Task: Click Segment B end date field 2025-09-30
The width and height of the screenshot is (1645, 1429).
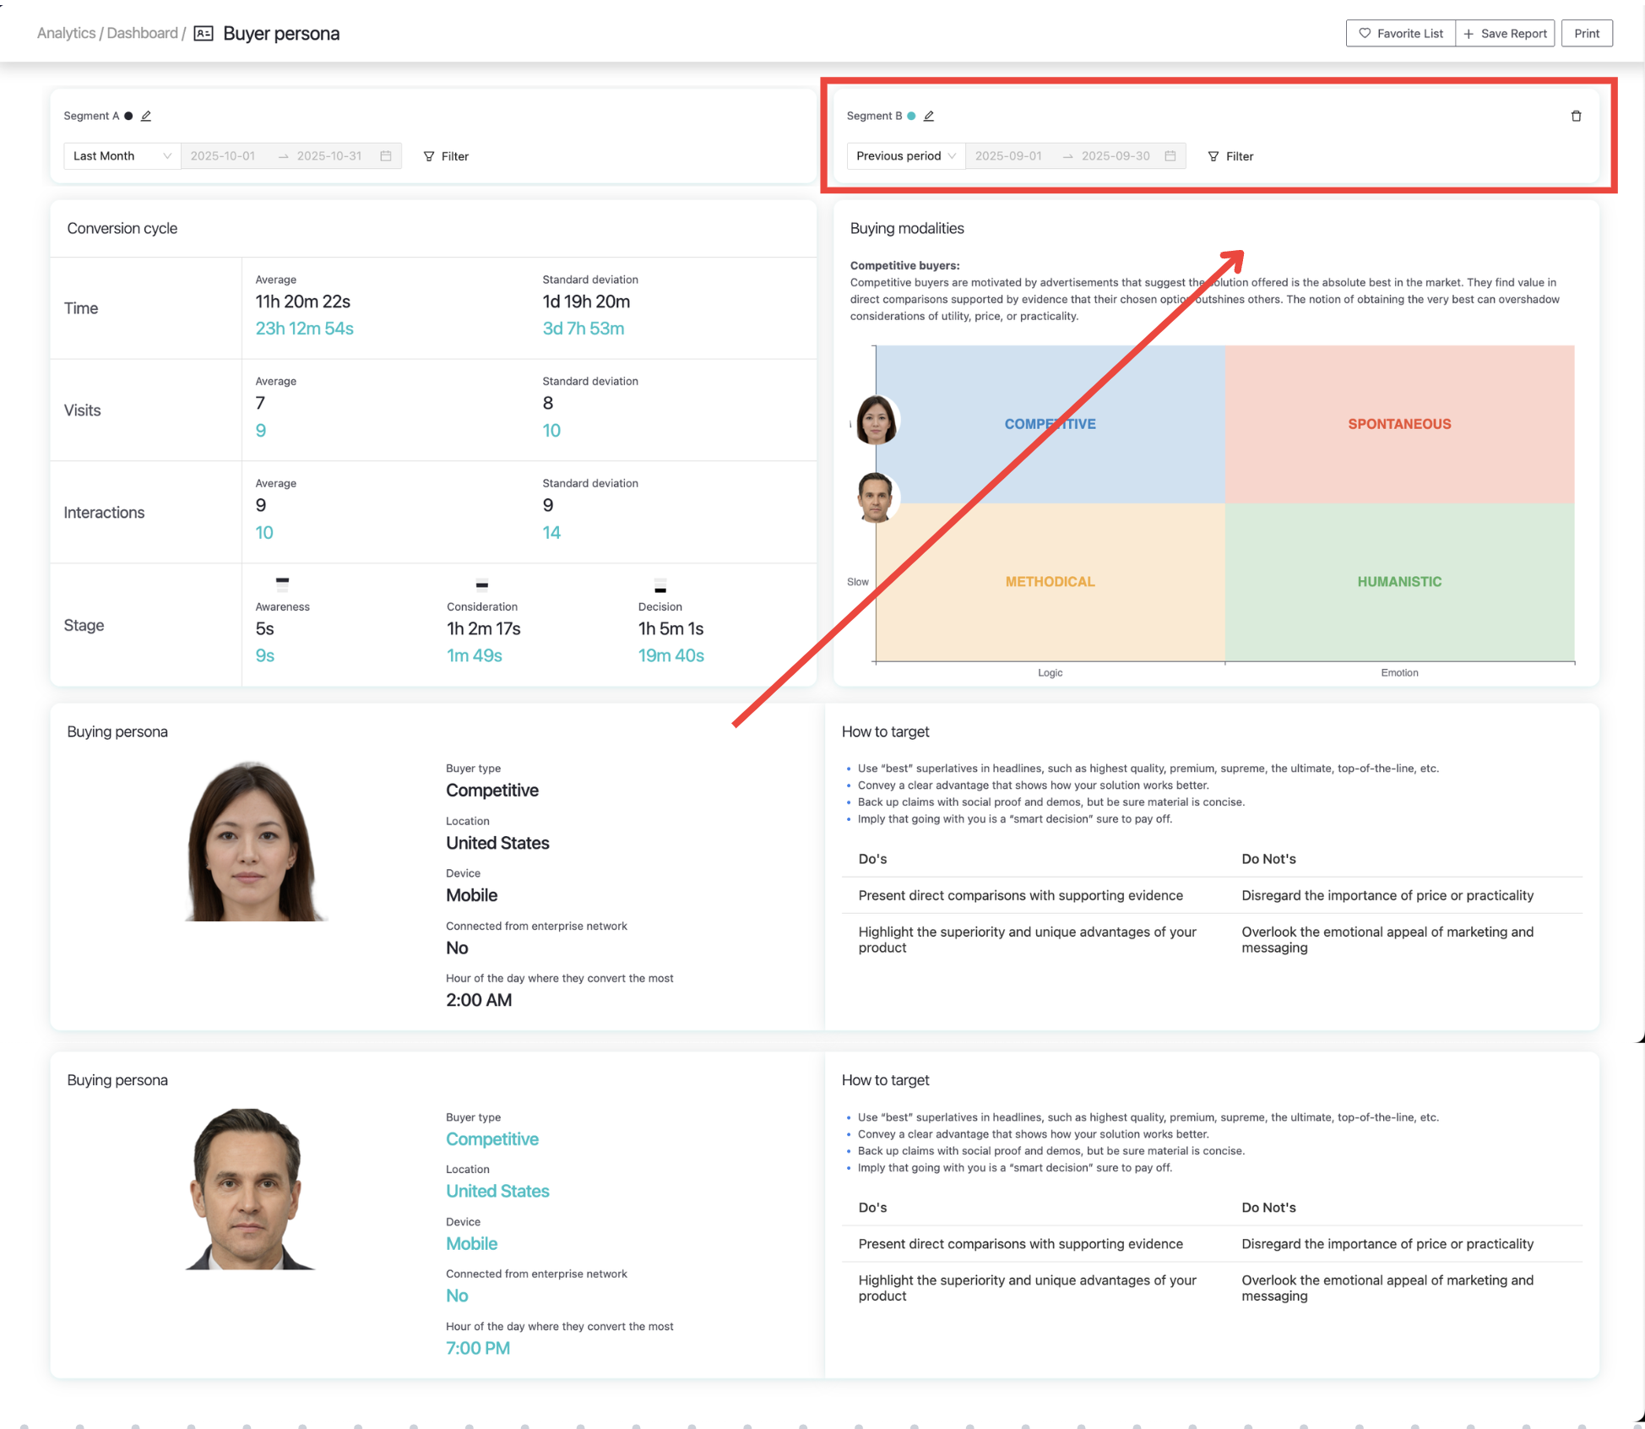Action: (x=1115, y=156)
